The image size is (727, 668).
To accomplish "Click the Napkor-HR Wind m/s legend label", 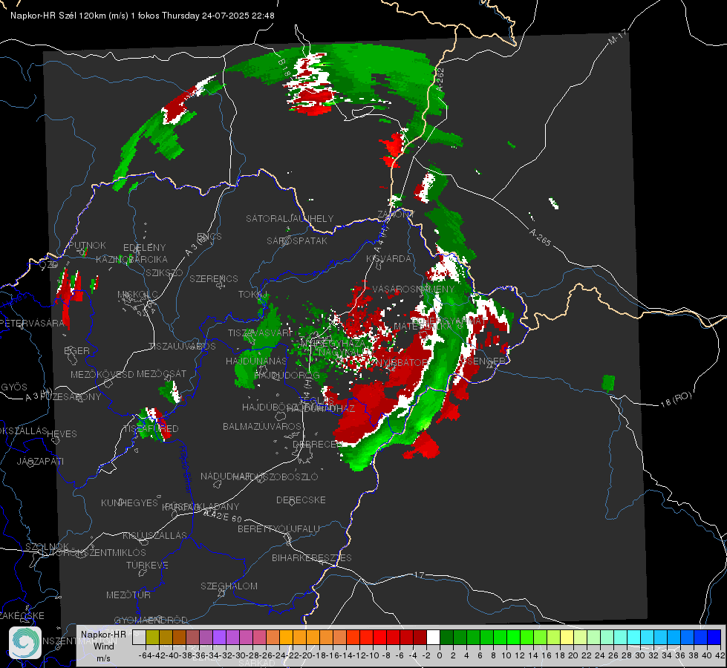I will 103,646.
